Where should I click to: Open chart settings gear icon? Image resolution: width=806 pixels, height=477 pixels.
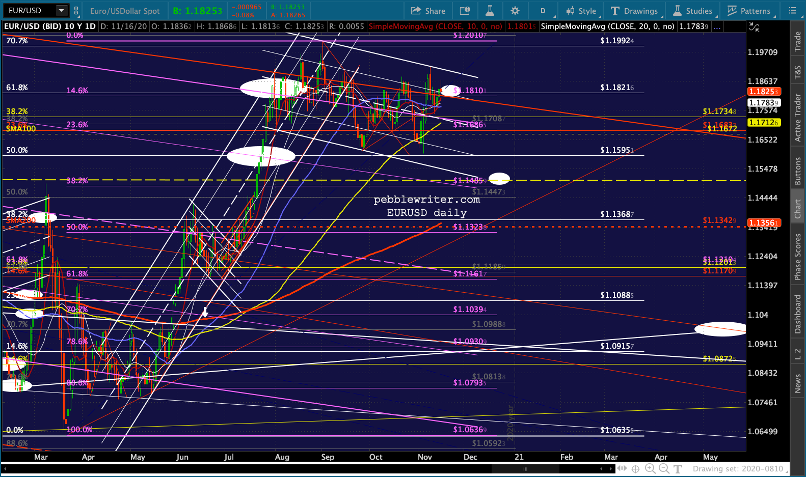click(515, 11)
